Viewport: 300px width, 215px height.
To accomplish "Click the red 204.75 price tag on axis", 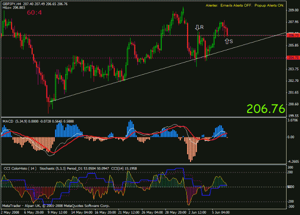I will [x=293, y=57].
